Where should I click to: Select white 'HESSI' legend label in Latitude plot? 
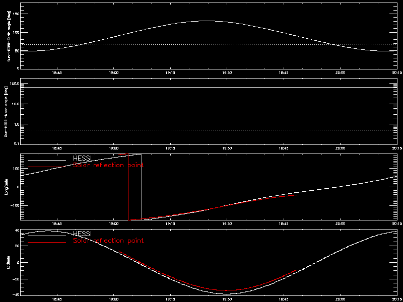[x=82, y=233]
